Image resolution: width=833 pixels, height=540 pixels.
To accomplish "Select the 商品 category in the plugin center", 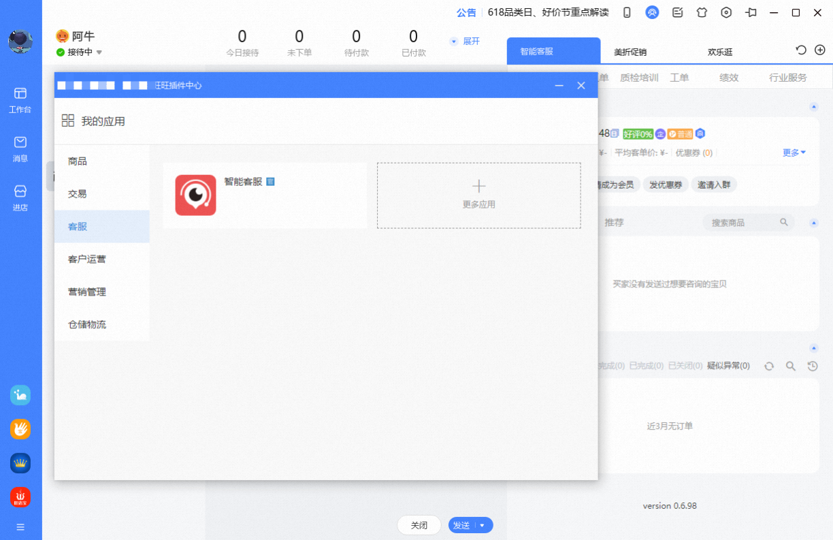I will (x=102, y=161).
